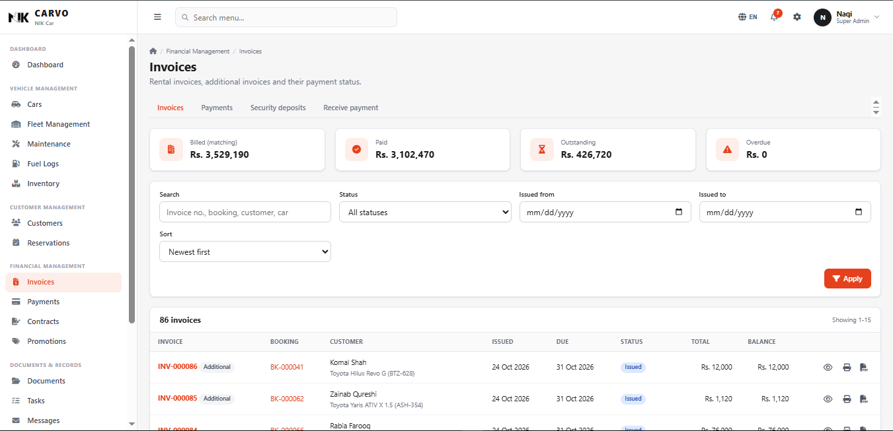Open Maintenance in the sidebar
Image resolution: width=893 pixels, height=431 pixels.
pos(63,144)
